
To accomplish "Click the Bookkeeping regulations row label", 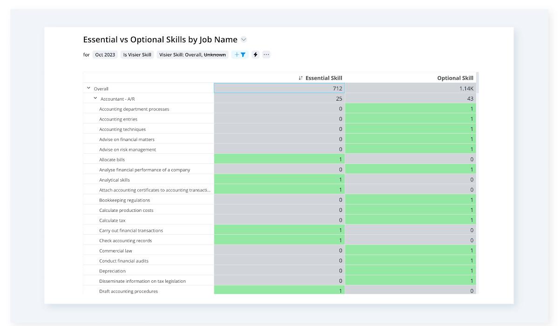I will pos(124,200).
